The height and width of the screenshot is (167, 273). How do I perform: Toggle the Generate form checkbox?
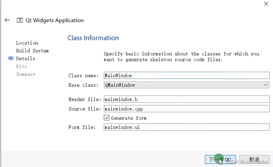point(106,118)
